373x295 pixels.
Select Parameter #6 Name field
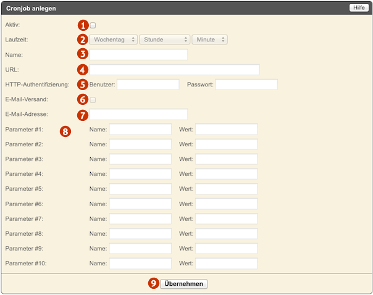pyautogui.click(x=140, y=204)
